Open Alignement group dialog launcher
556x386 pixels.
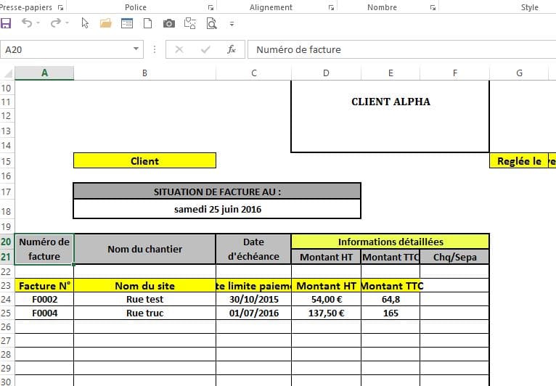[332, 7]
